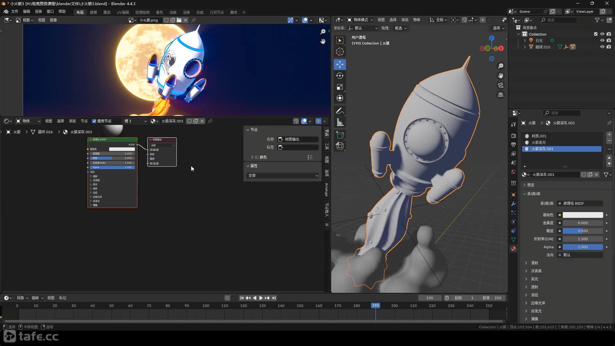This screenshot has height=346, width=615.
Task: Select the Measure ruler tool
Action: tap(340, 122)
